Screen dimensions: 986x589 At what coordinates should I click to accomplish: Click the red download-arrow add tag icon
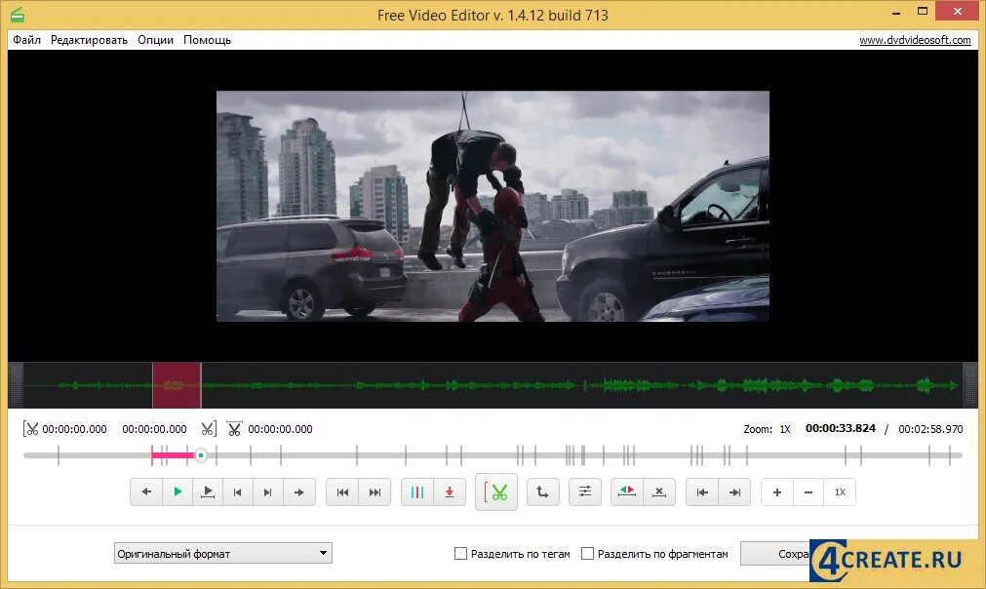(450, 492)
